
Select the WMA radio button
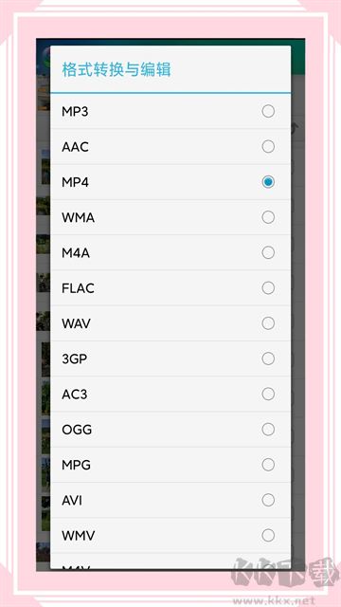(x=268, y=217)
